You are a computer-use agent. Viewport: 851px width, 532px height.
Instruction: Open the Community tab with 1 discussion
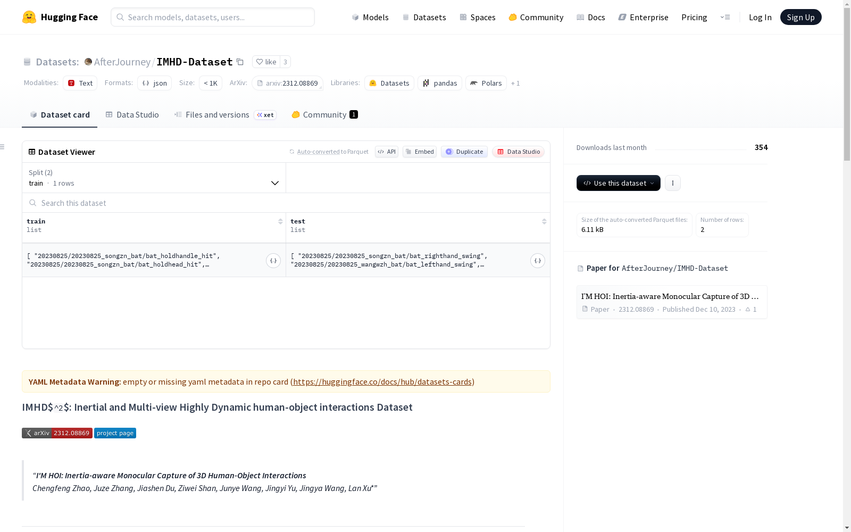pos(324,115)
